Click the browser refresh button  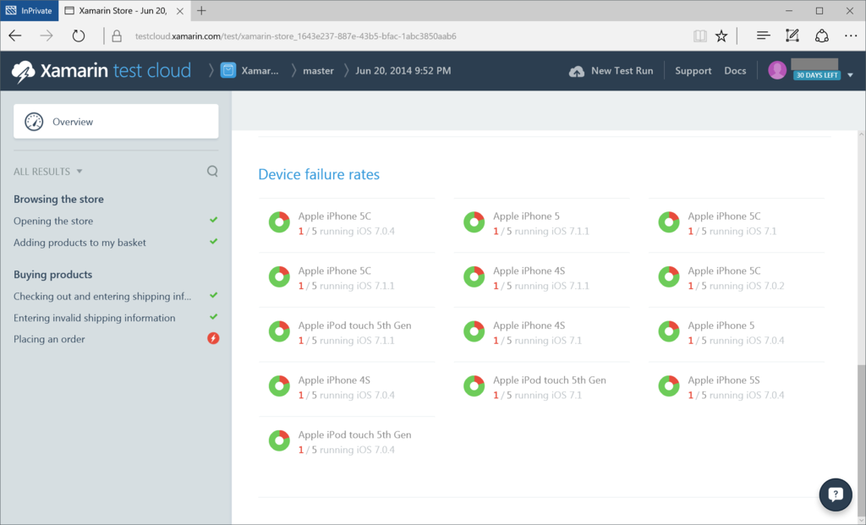[79, 36]
